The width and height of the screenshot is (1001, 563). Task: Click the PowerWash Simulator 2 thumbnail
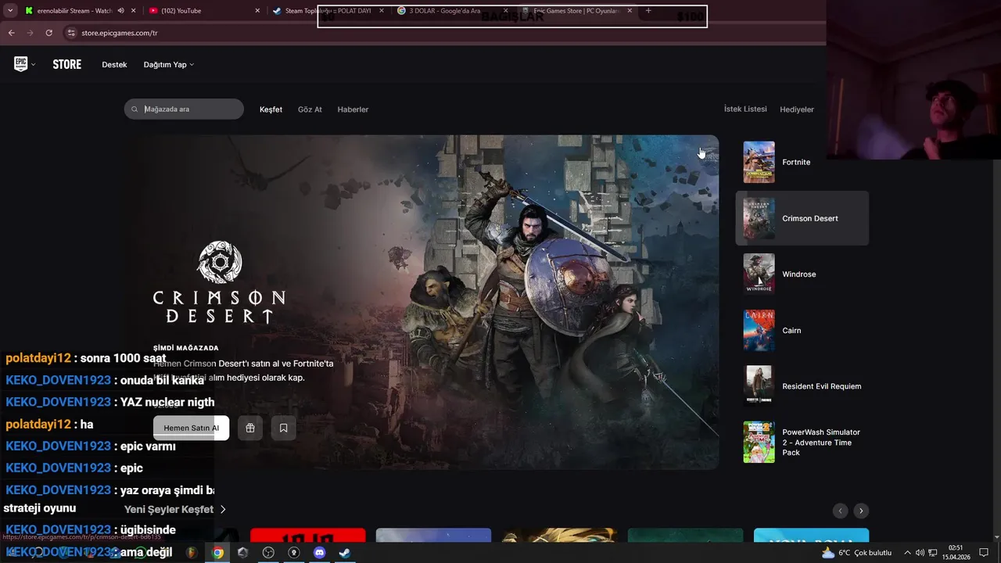[759, 442]
